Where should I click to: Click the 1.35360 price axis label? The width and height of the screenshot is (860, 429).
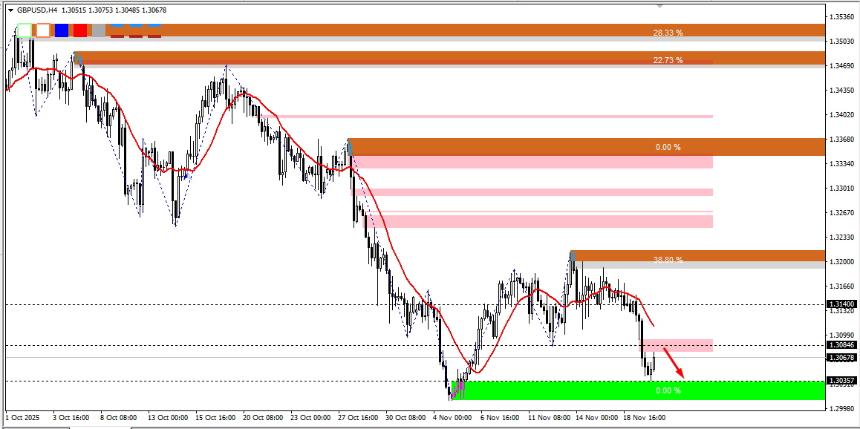842,16
